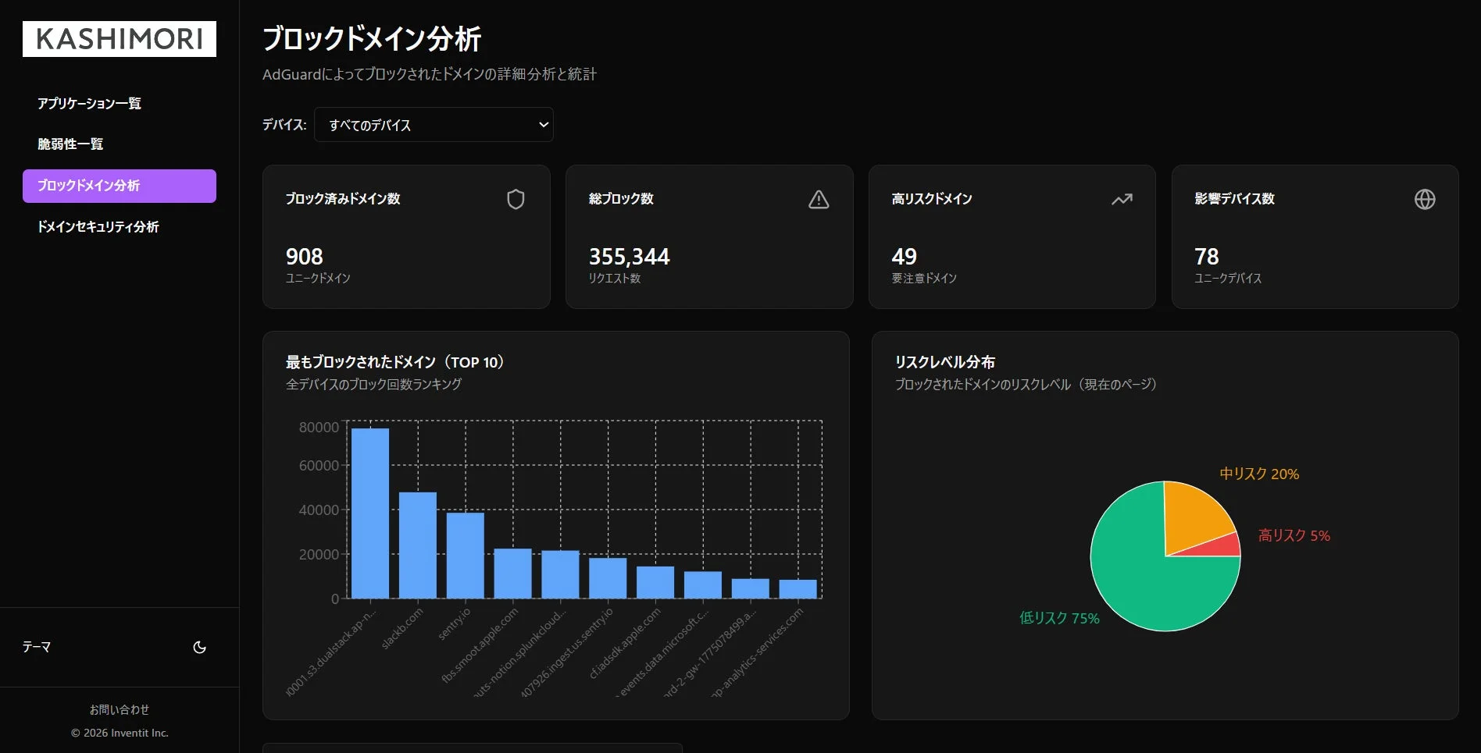Click the chevron on the device selector
This screenshot has height=753, width=1481.
541,125
